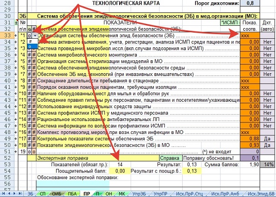
Task: Select the 'Да' cell in row 49
Action: point(267,139)
